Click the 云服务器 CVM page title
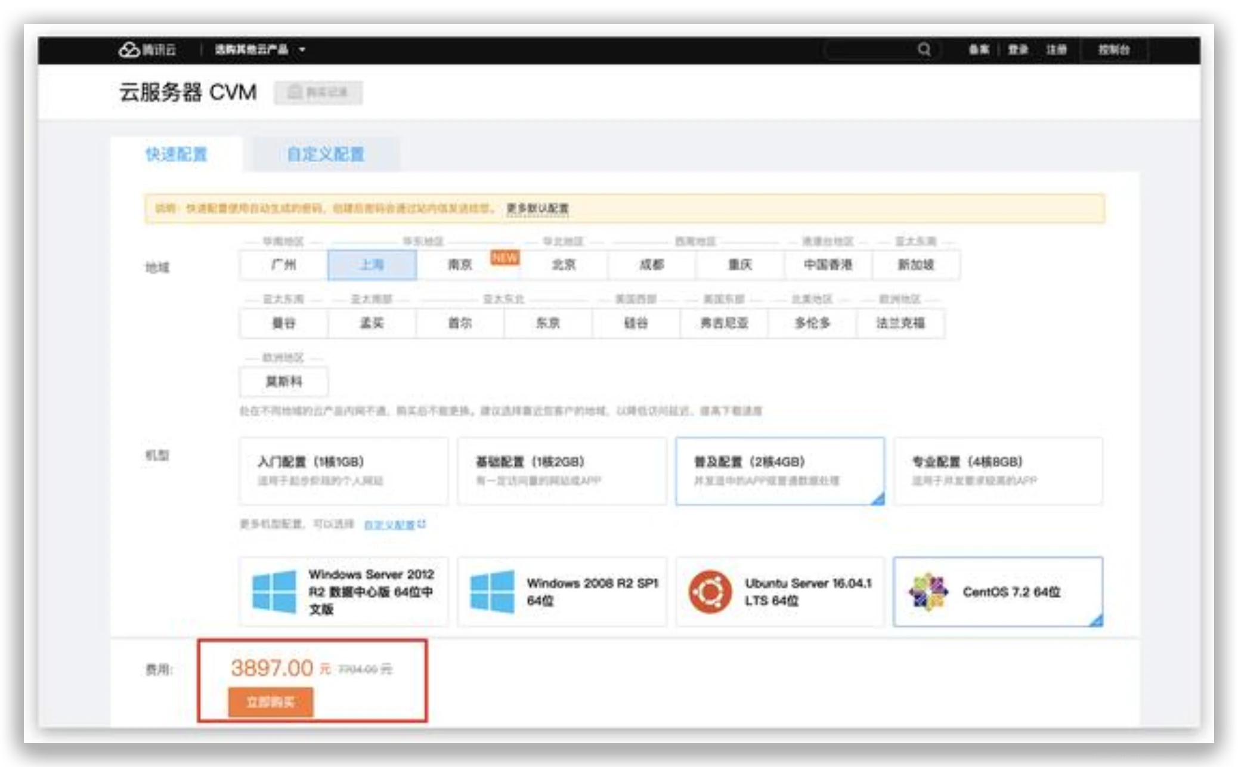Viewport: 1238px width, 767px height. pos(188,92)
